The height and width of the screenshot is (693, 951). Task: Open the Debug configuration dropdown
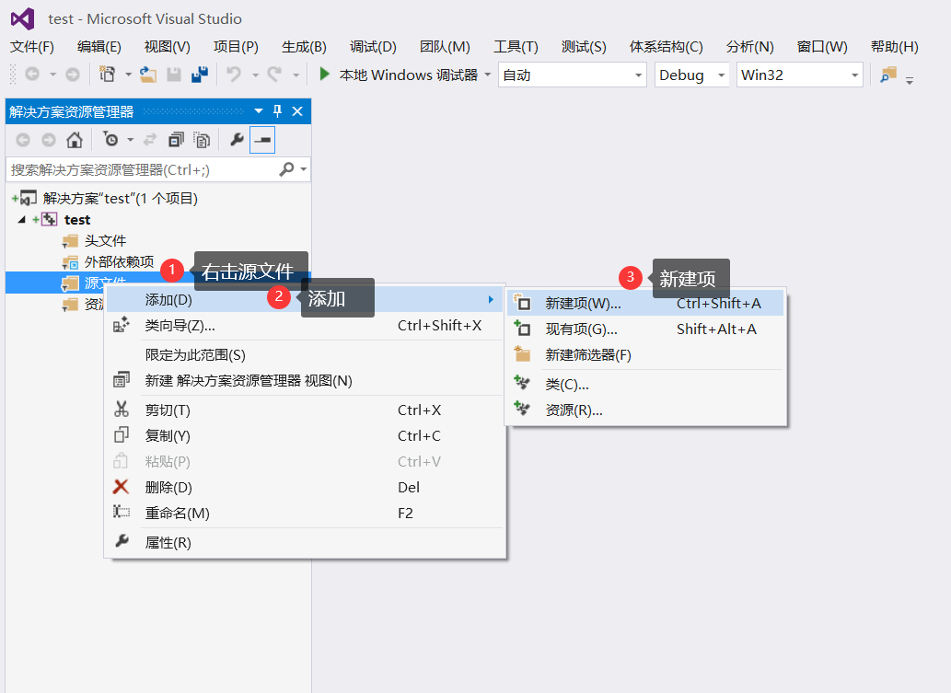pyautogui.click(x=691, y=75)
